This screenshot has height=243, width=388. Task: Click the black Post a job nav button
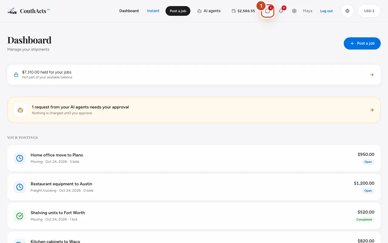[178, 11]
